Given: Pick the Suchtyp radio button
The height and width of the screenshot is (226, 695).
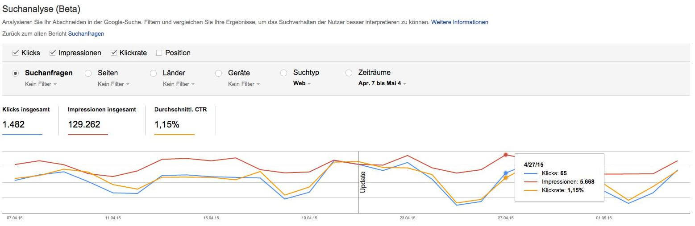Looking at the screenshot, I should pyautogui.click(x=283, y=73).
